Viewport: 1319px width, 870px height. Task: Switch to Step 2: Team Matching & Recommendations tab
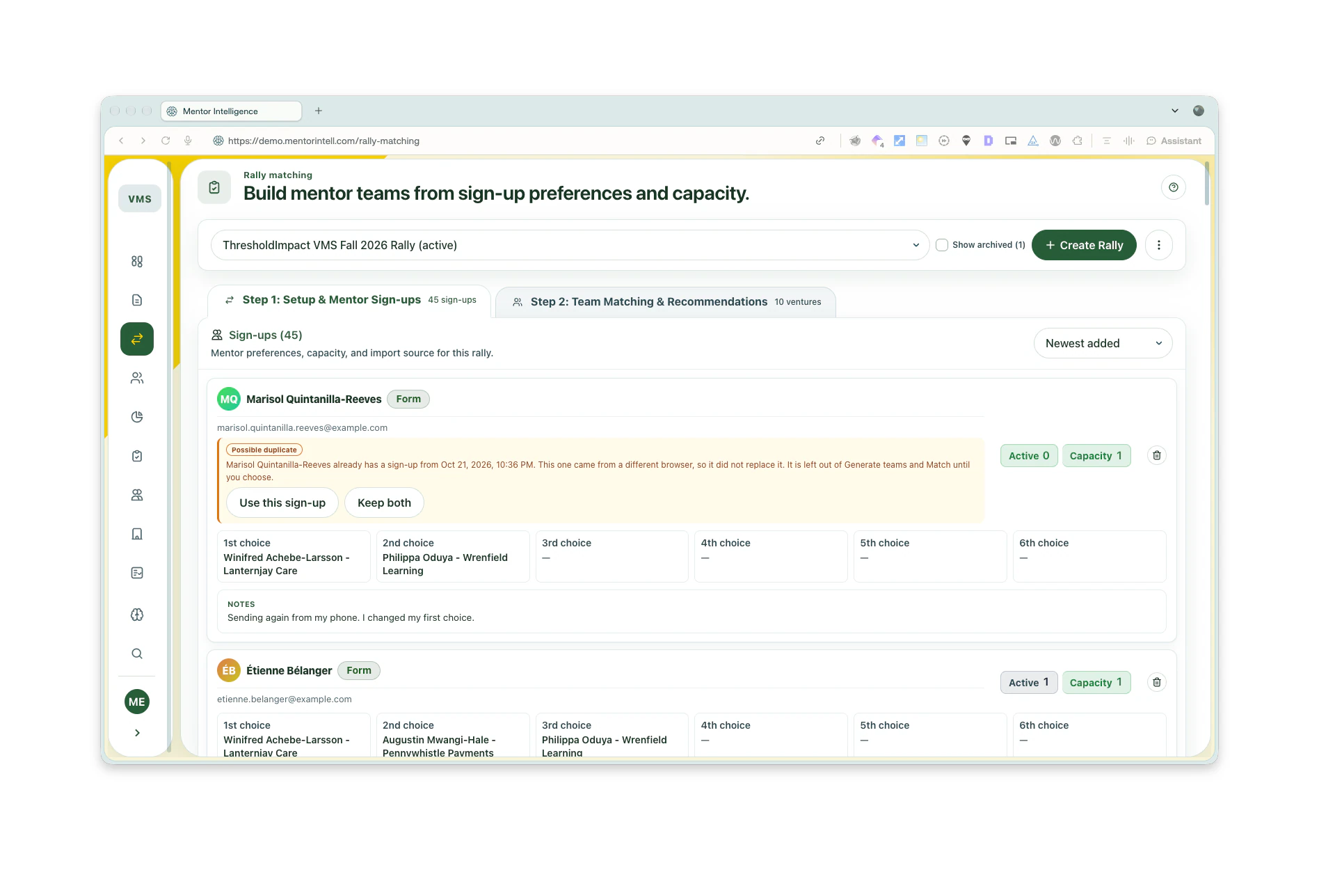[666, 301]
